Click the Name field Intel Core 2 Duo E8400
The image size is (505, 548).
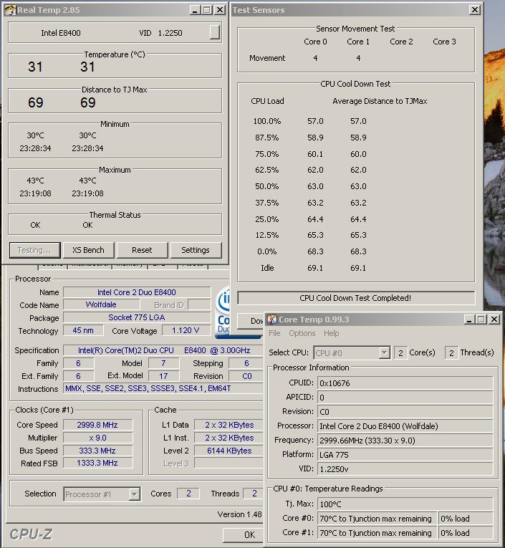[x=137, y=292]
